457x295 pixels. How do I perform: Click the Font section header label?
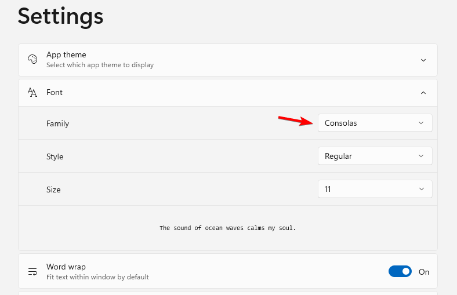[x=55, y=93]
